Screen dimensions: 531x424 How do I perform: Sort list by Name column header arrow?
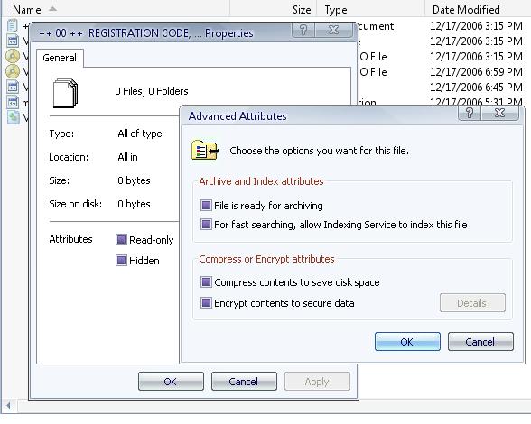tap(52, 9)
